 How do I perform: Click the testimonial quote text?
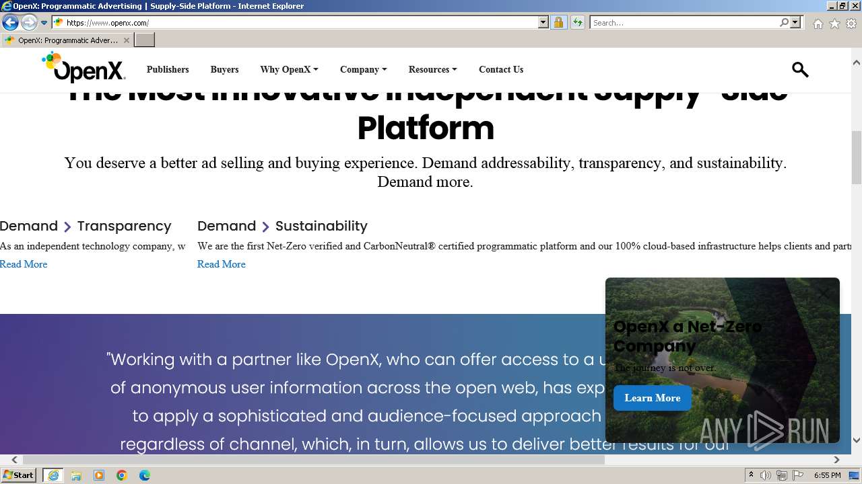[424, 401]
